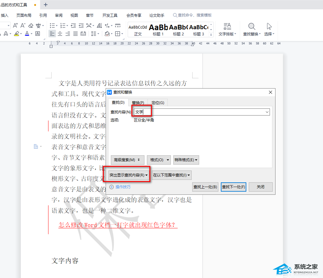This screenshot has height=278, width=323.
Task: Expand 高级搜索(M) options
Action: pos(128,160)
